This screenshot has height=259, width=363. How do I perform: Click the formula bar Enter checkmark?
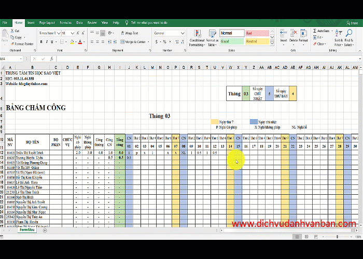pyautogui.click(x=43, y=59)
